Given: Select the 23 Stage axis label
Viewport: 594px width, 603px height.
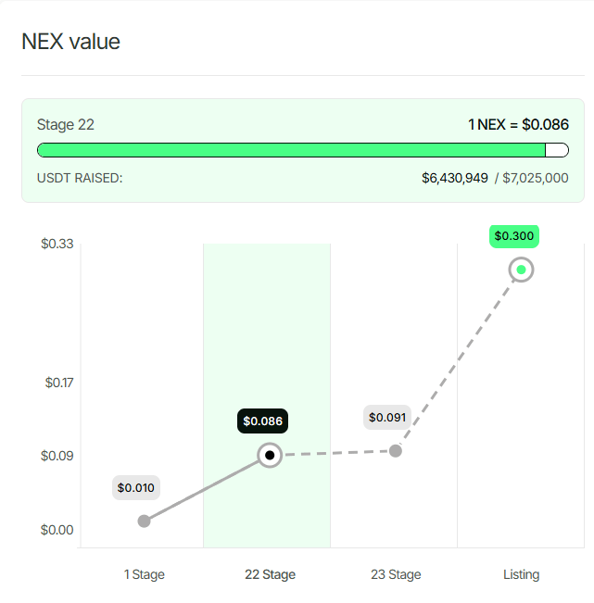Looking at the screenshot, I should pyautogui.click(x=396, y=574).
